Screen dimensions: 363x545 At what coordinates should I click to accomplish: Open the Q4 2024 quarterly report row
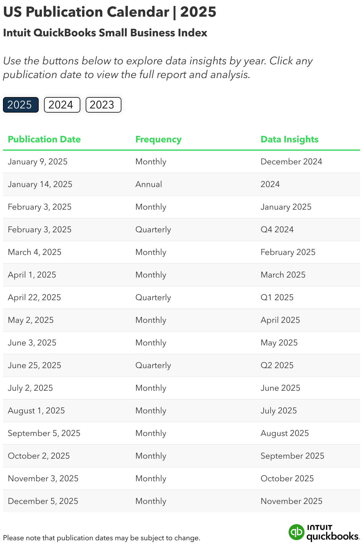coord(40,229)
